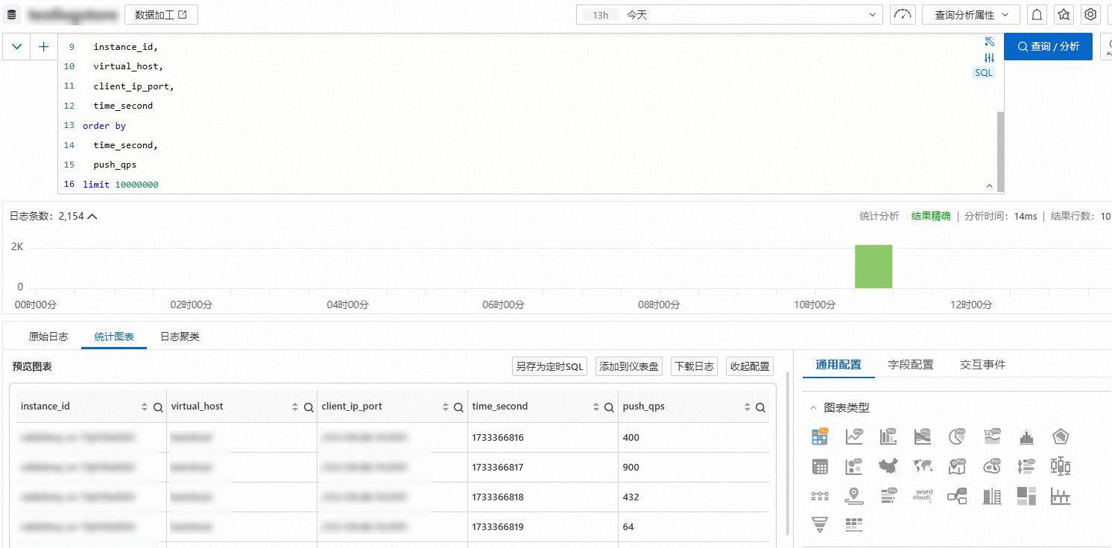This screenshot has height=548, width=1112.
Task: Select the error bar chart type
Action: (x=1061, y=496)
